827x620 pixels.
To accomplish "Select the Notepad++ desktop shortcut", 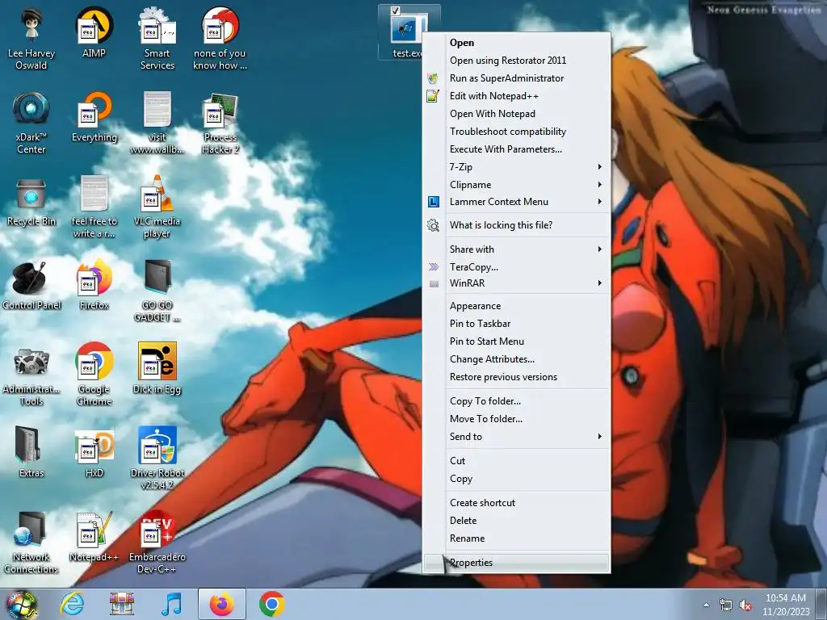I will point(94,537).
